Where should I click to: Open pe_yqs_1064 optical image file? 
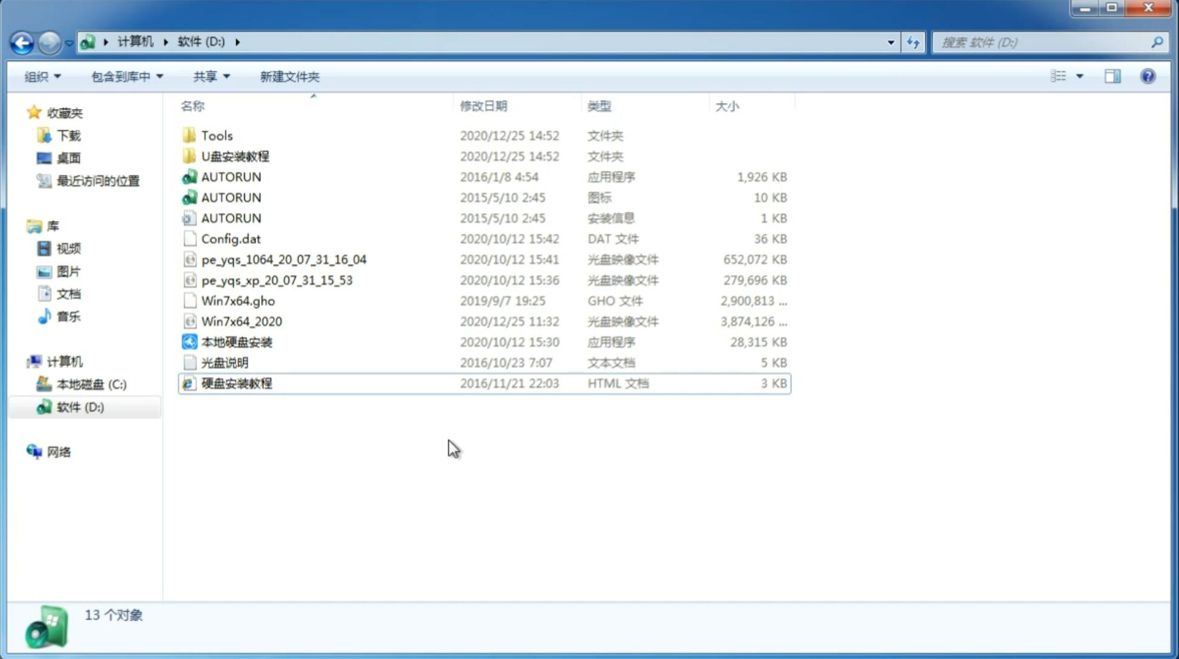(x=283, y=259)
